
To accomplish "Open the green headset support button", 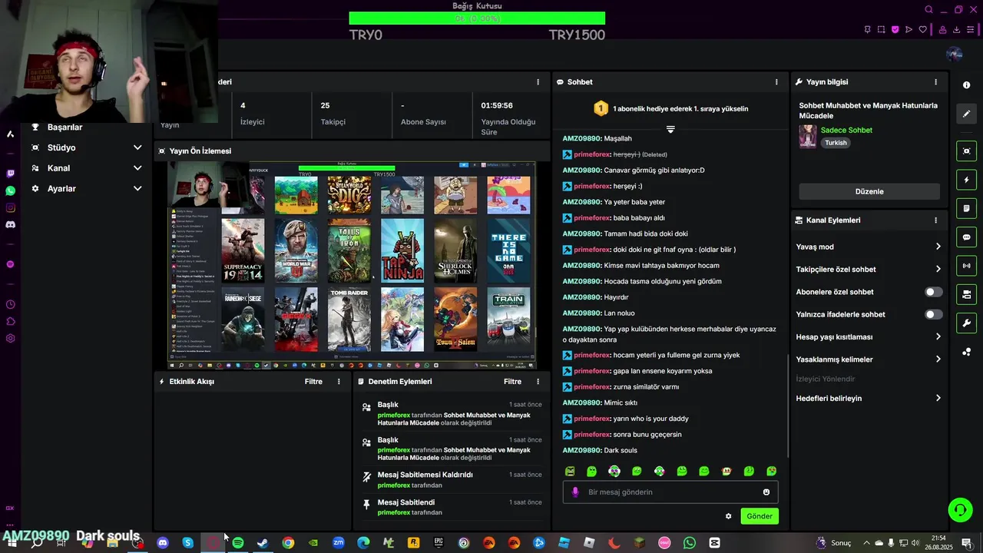I will pyautogui.click(x=959, y=509).
